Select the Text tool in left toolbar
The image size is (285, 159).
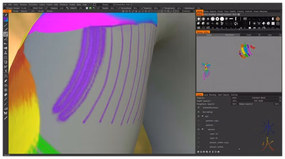coord(6,71)
